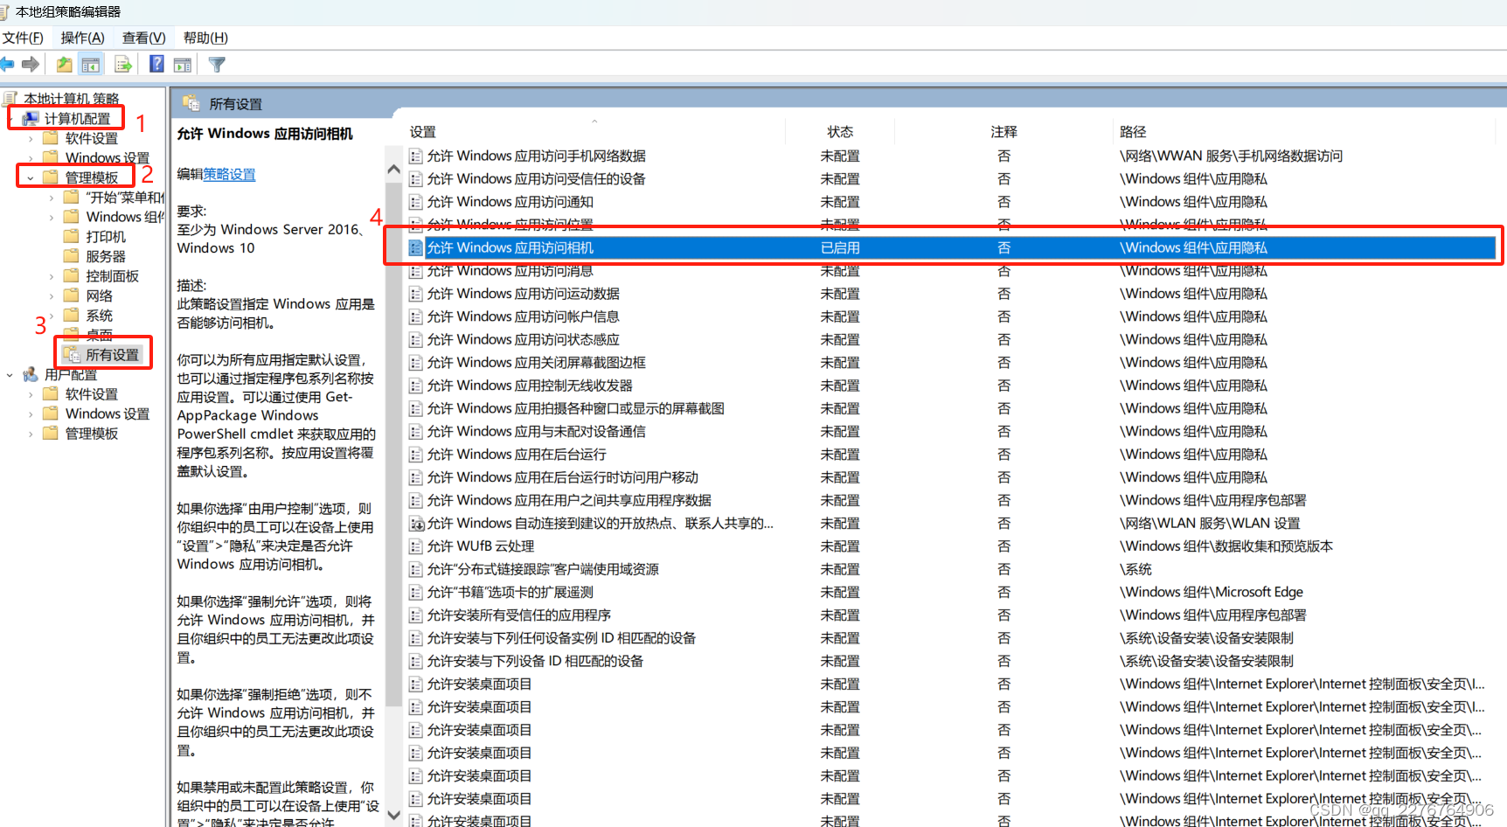Screen dimensions: 1507x827
Task: Click the 计算机配置 computer icon in tree
Action: point(31,119)
